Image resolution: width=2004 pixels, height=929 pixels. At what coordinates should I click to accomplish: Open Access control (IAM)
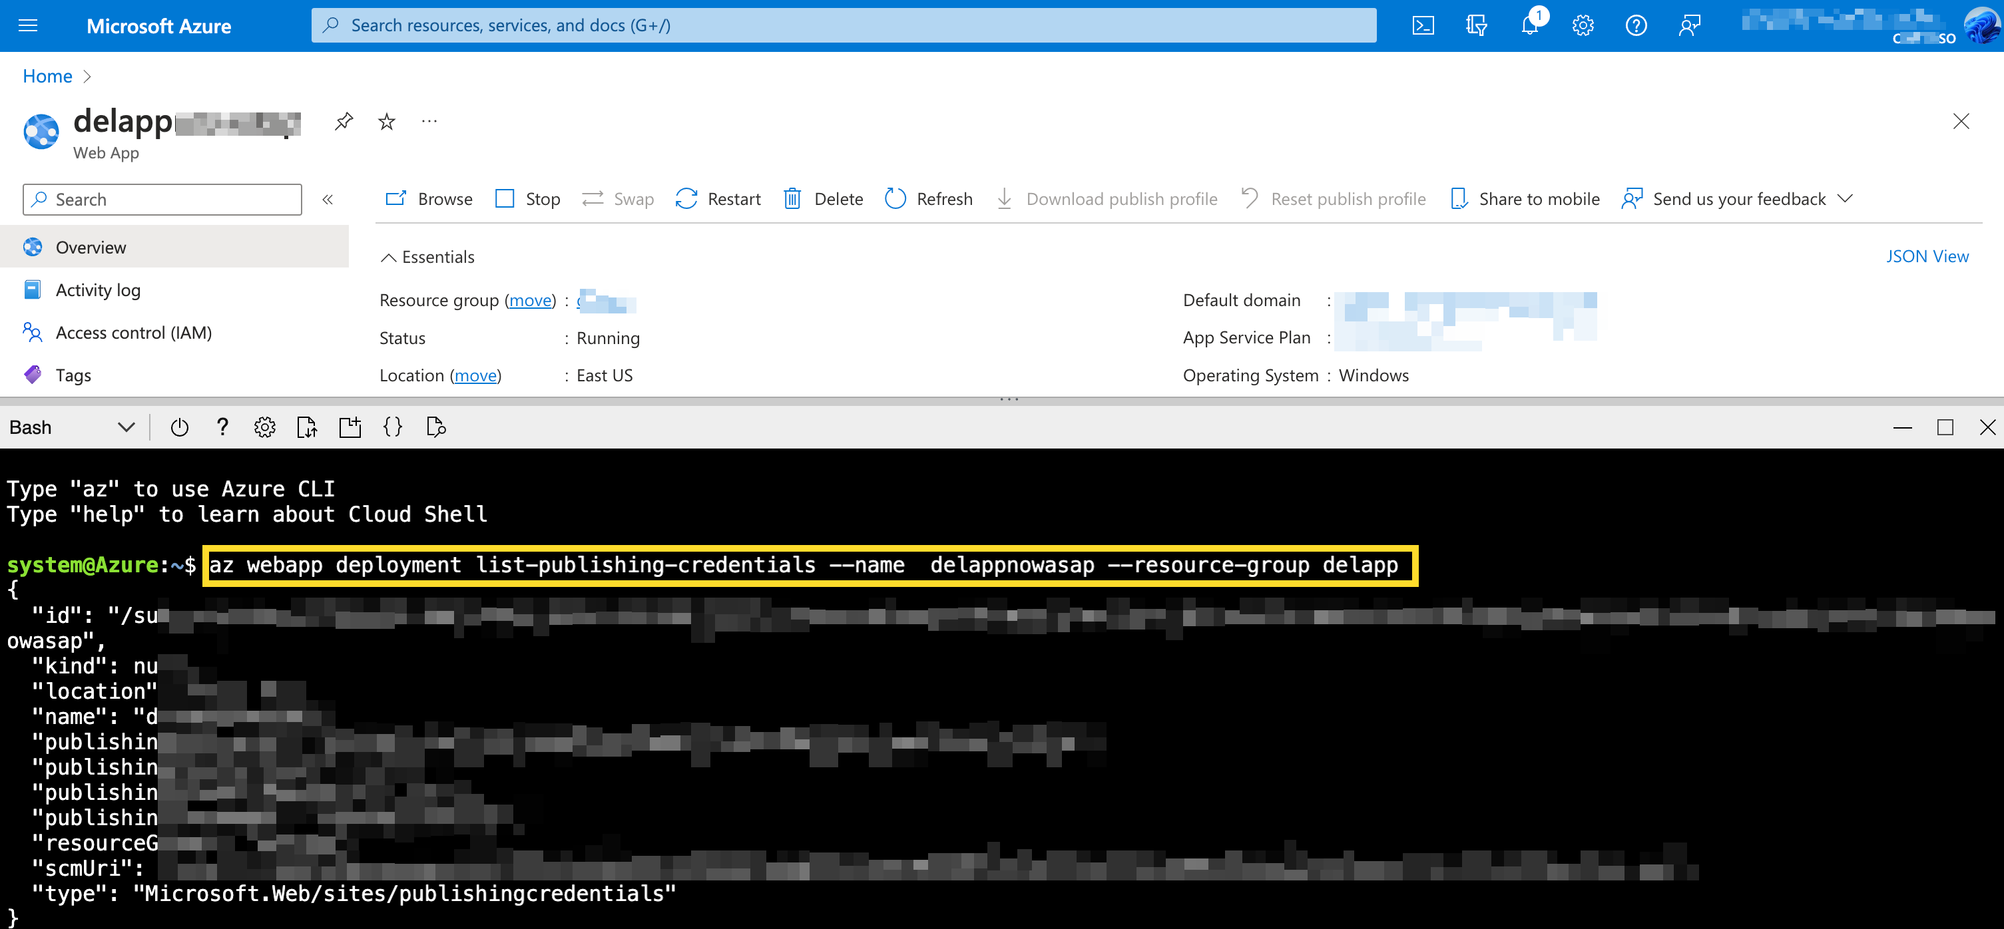[x=133, y=332]
